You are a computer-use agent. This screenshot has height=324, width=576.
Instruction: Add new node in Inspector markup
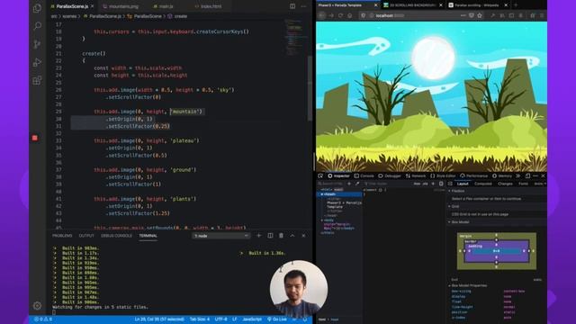pos(349,184)
